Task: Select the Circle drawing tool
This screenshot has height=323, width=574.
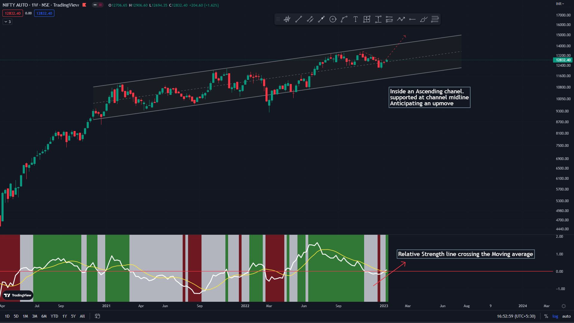Action: click(x=333, y=19)
